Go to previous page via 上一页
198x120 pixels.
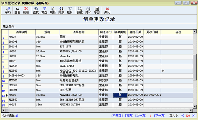(x=141, y=115)
